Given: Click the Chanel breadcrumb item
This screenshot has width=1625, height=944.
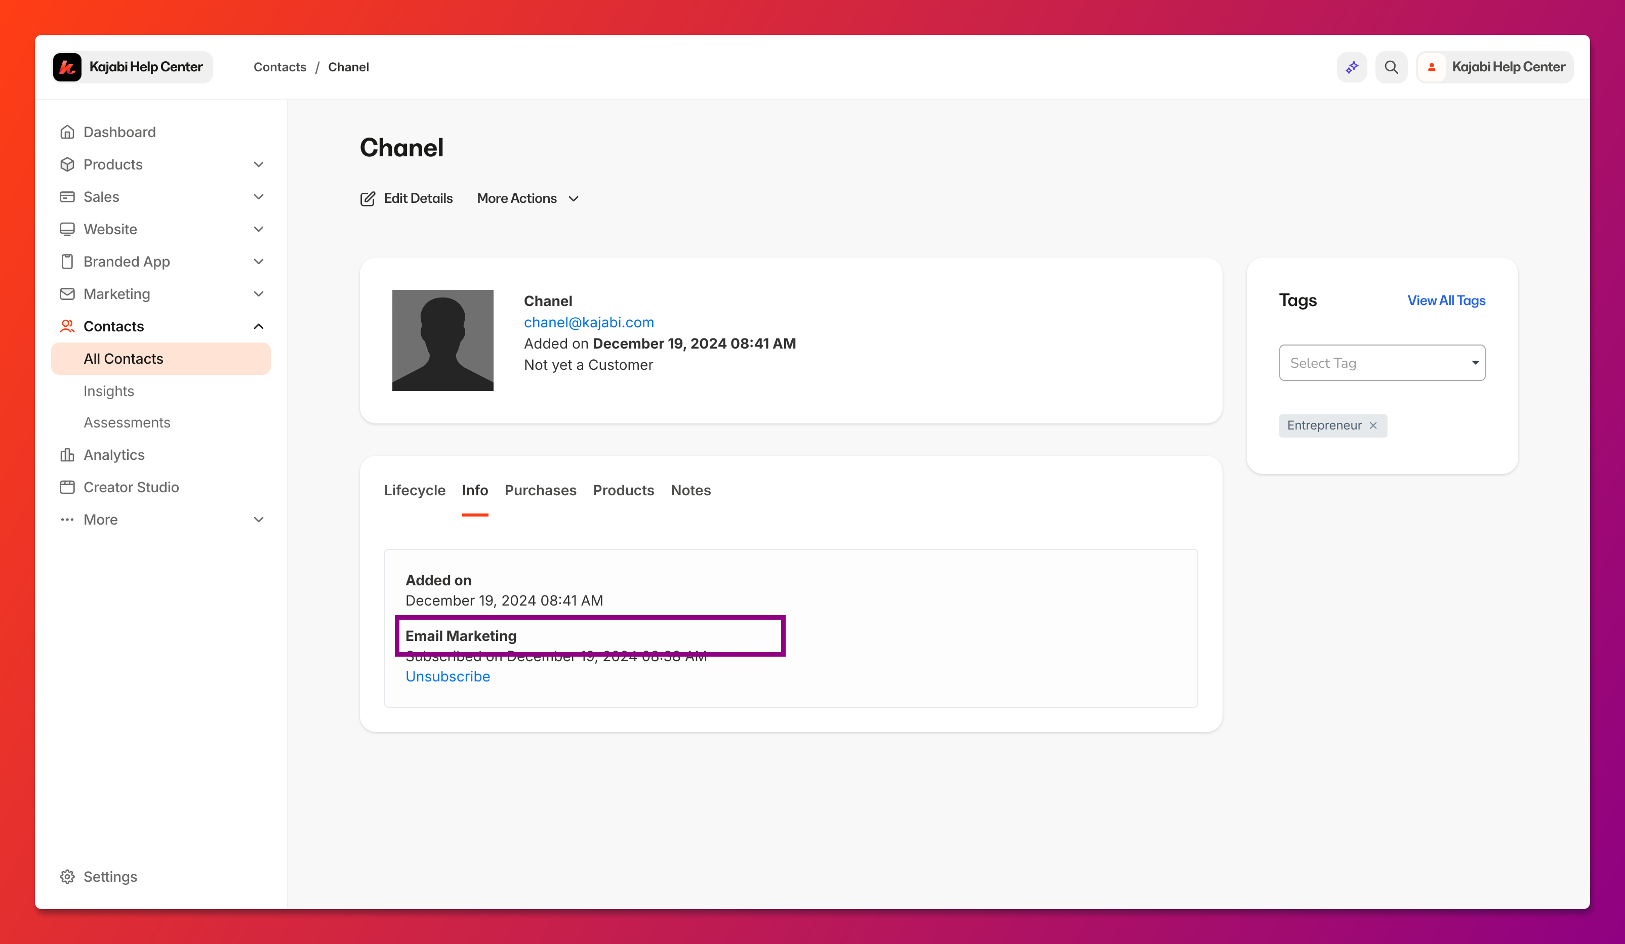Looking at the screenshot, I should tap(348, 67).
